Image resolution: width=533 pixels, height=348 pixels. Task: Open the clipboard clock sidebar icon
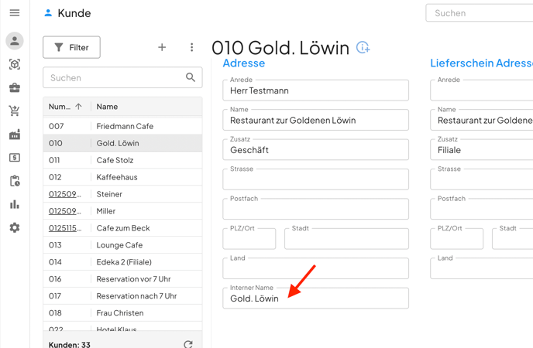click(14, 181)
